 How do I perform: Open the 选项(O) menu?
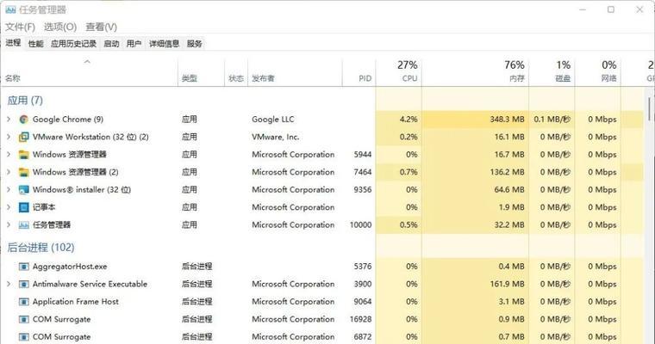(60, 28)
